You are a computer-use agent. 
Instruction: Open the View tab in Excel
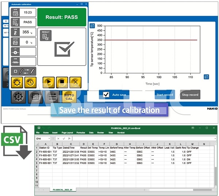tap(111, 133)
